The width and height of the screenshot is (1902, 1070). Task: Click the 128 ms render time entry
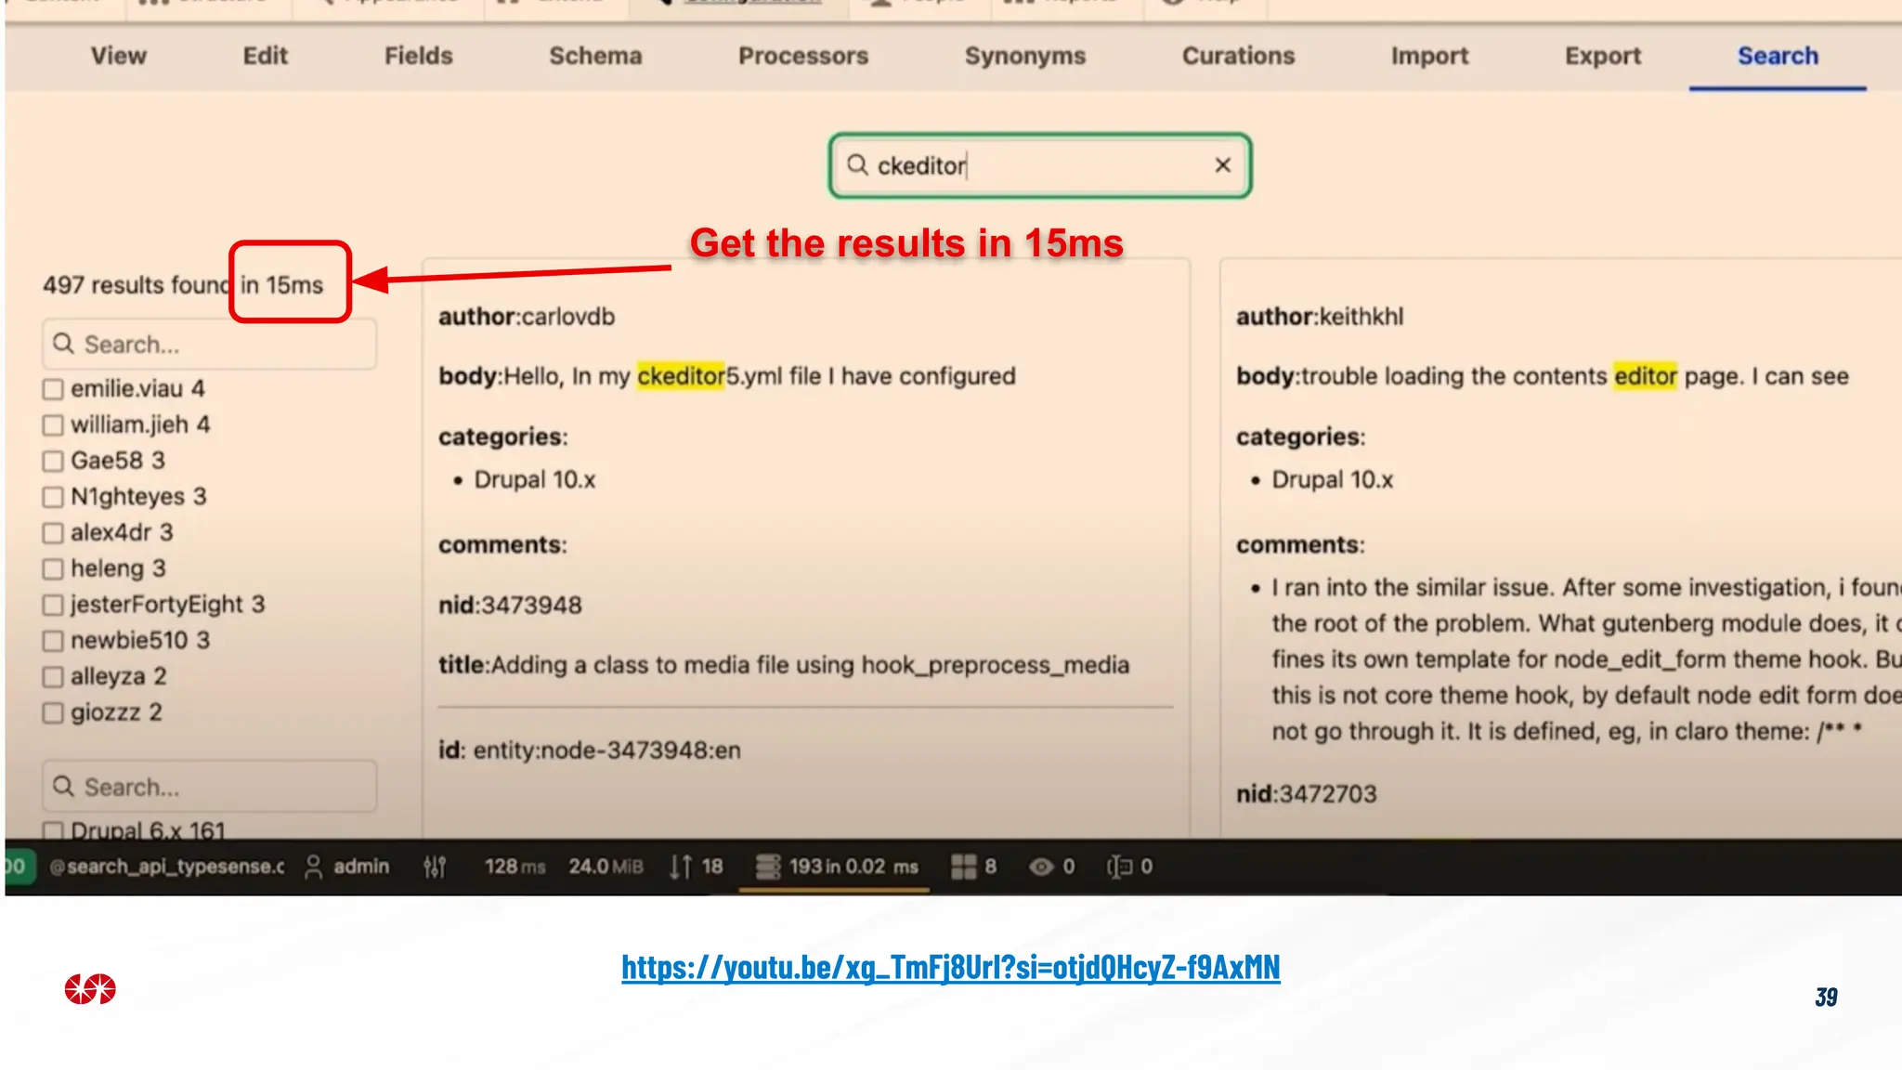[x=515, y=867]
